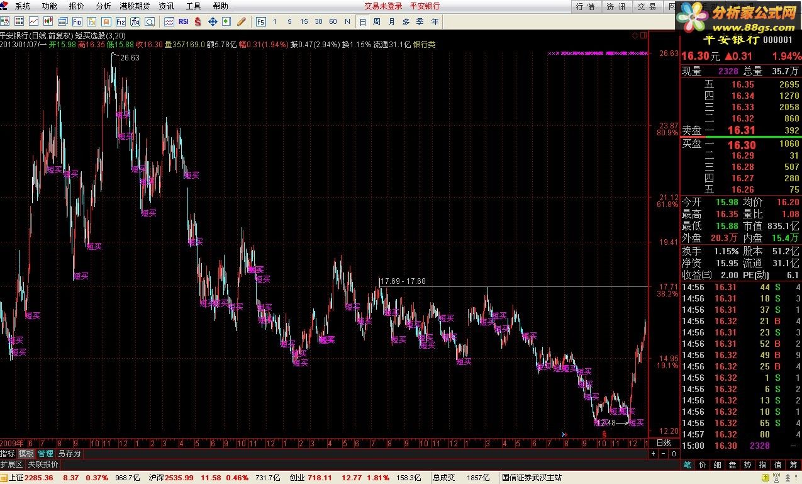Click the green arrow import icon
Viewport: 802px width, 484px height.
226,21
